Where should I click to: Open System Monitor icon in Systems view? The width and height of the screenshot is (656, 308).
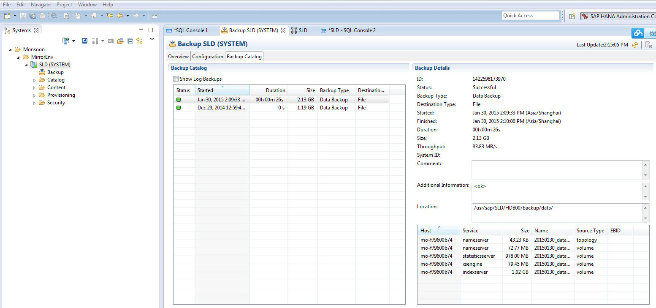pos(85,41)
